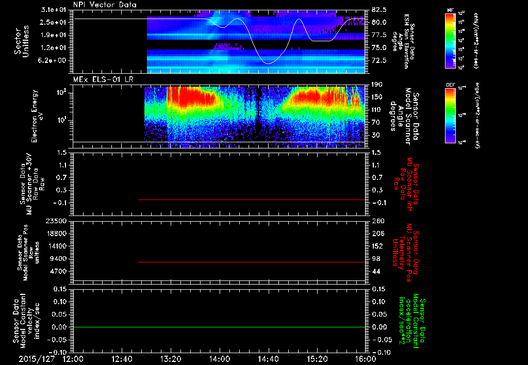This screenshot has height=365, width=528.
Task: Click the '14:00' time tick label
Action: tap(220, 359)
